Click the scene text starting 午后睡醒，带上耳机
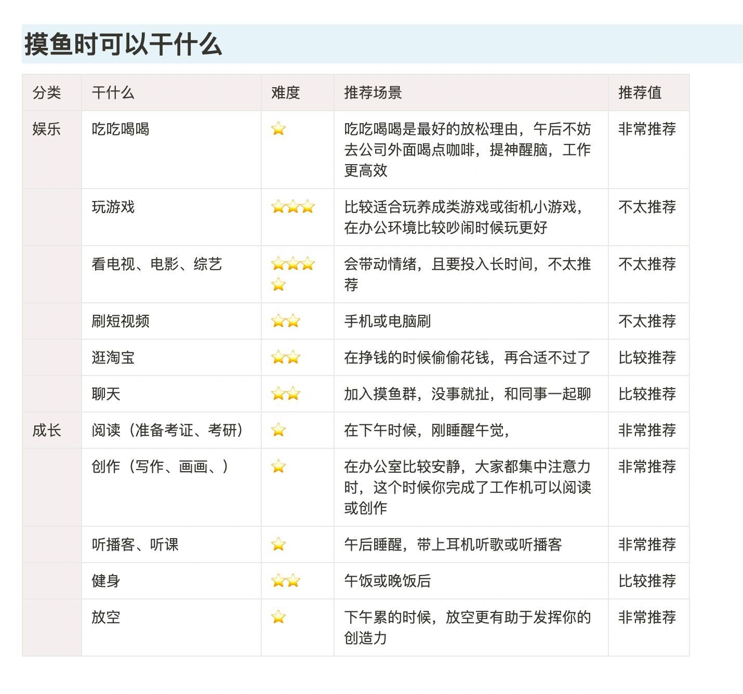 point(453,544)
